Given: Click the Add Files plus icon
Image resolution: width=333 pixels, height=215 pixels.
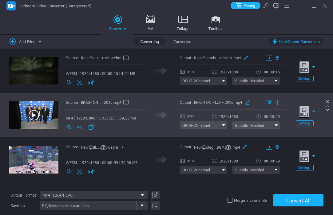Looking at the screenshot, I should click(x=13, y=41).
